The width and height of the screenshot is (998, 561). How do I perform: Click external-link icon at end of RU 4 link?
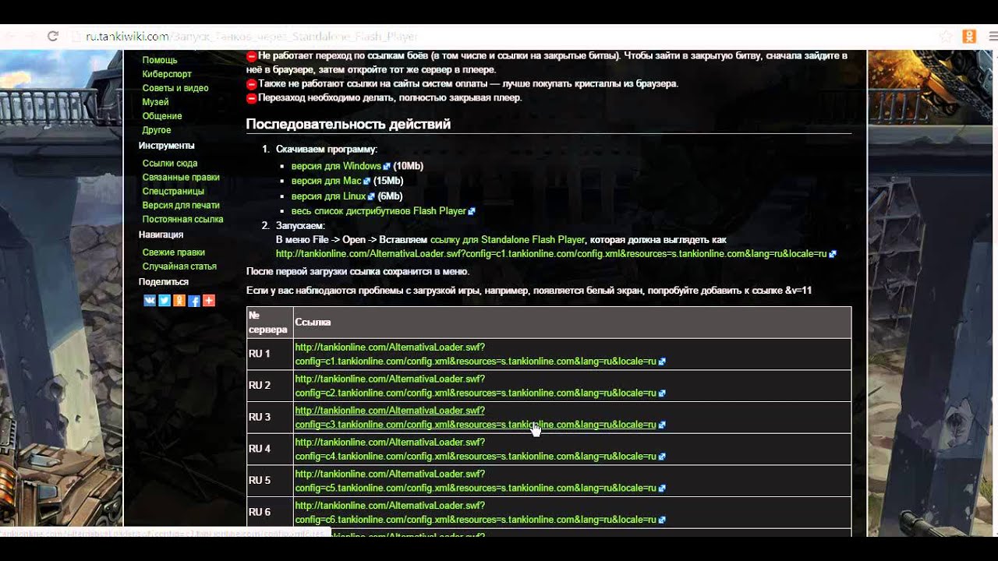click(662, 457)
